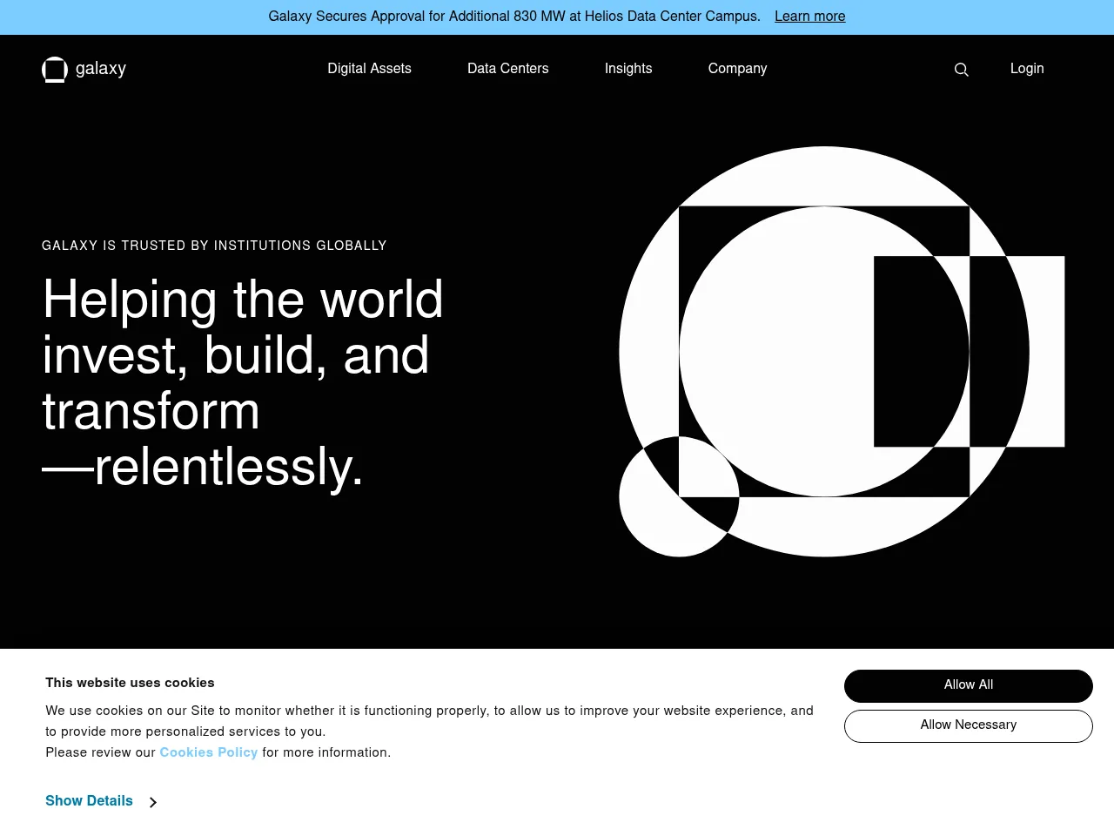Click the 'Helping the world invest' headline

pos(243,383)
